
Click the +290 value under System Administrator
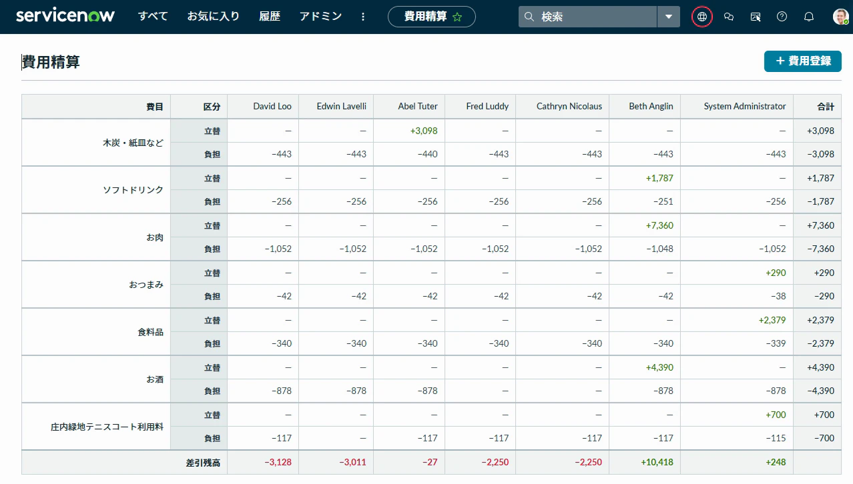(776, 273)
